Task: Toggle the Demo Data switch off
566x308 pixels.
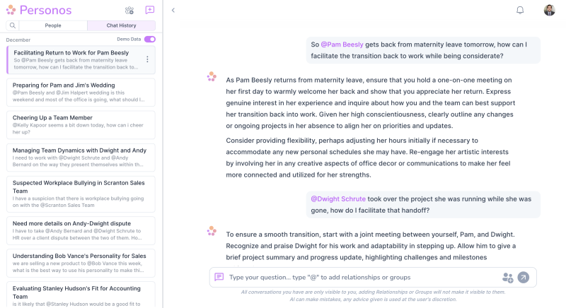Action: [150, 40]
